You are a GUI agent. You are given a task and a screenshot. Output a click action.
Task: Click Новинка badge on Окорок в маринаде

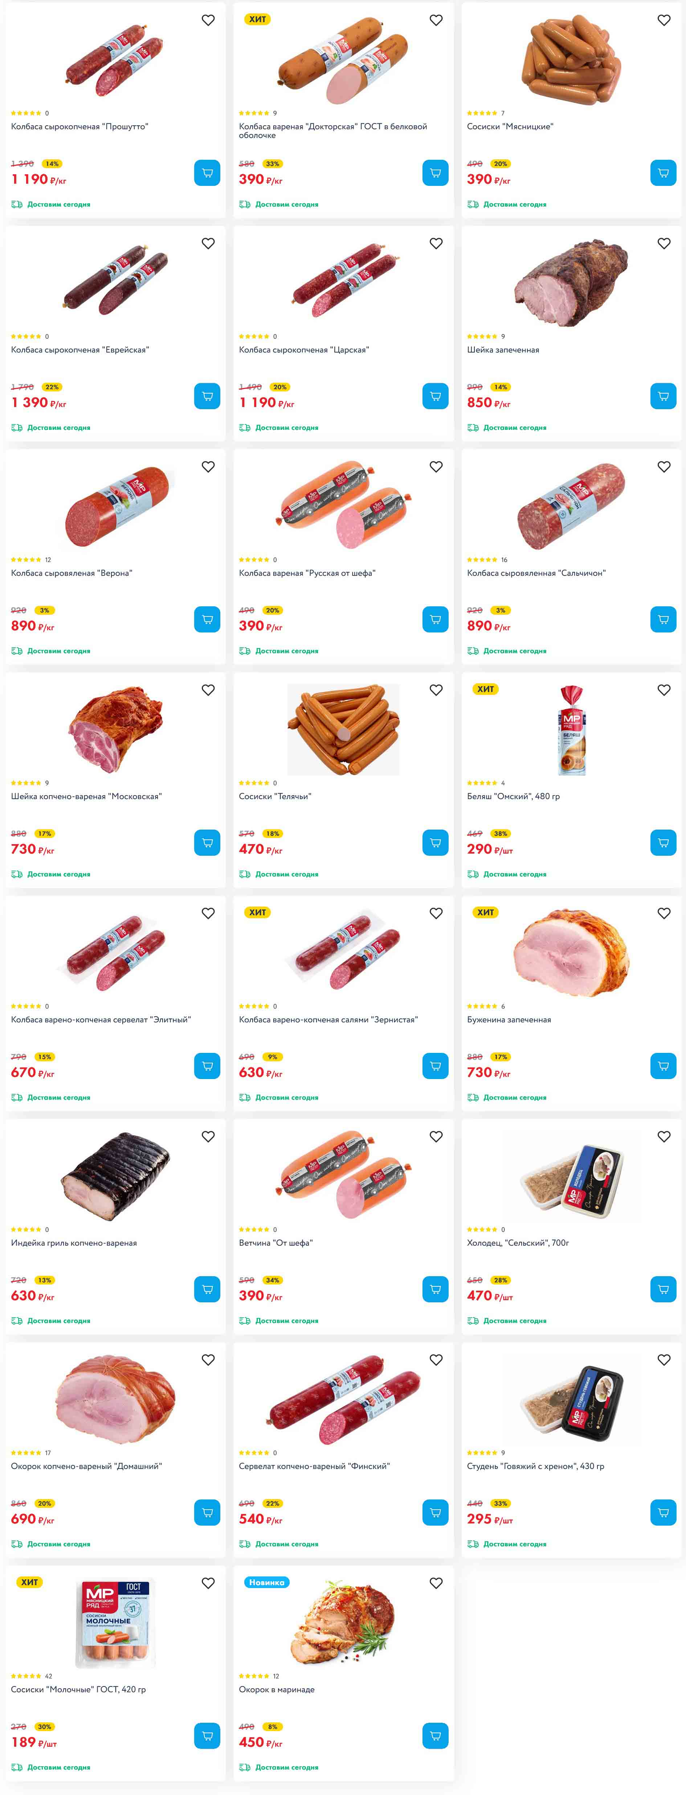(267, 1583)
